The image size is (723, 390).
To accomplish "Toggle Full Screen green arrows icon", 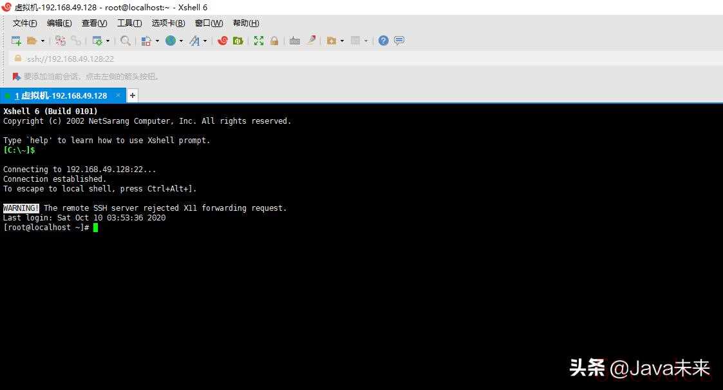I will (x=259, y=41).
